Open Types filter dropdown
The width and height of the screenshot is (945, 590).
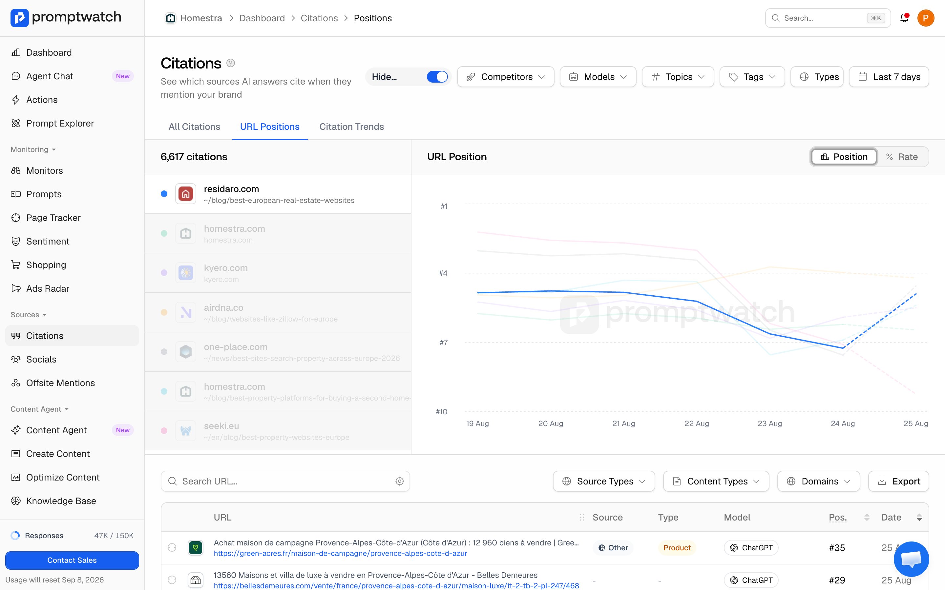817,77
